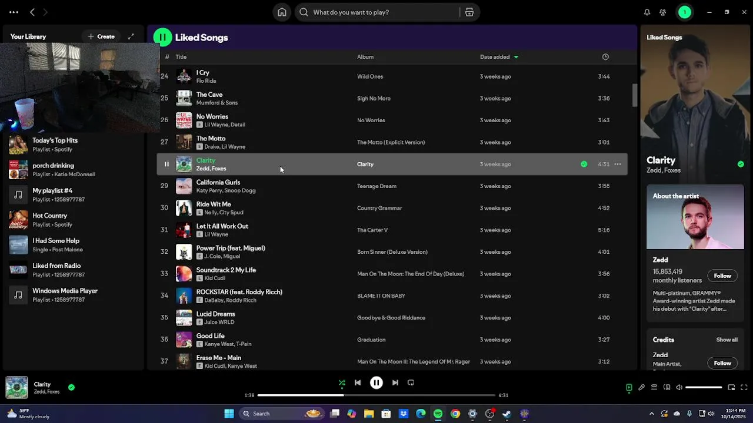Open Today's Top Hits playlist
Image resolution: width=753 pixels, height=423 pixels.
(x=72, y=145)
